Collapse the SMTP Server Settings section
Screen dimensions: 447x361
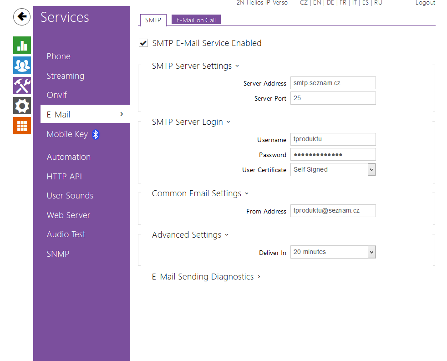(195, 66)
